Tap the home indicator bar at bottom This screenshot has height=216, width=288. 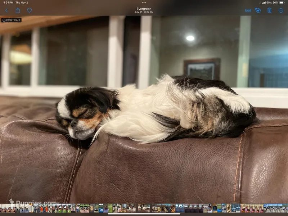point(144,214)
